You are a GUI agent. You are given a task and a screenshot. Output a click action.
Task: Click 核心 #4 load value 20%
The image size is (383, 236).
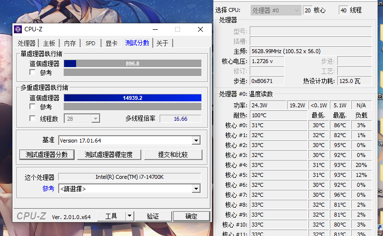361,165
